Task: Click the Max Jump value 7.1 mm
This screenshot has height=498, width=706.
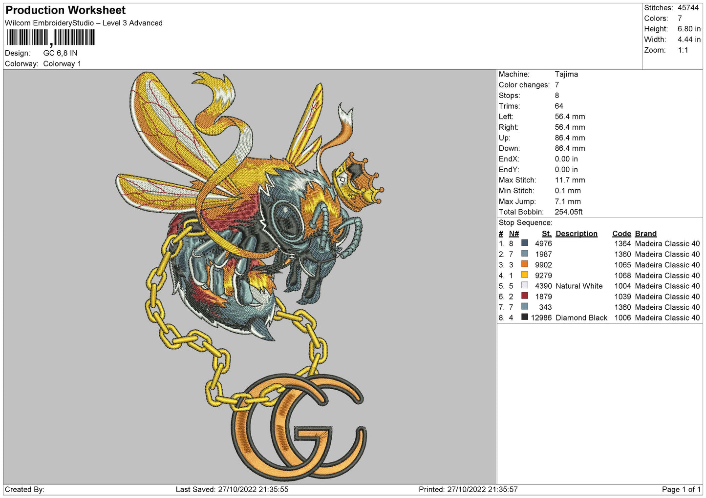Action: pyautogui.click(x=568, y=201)
